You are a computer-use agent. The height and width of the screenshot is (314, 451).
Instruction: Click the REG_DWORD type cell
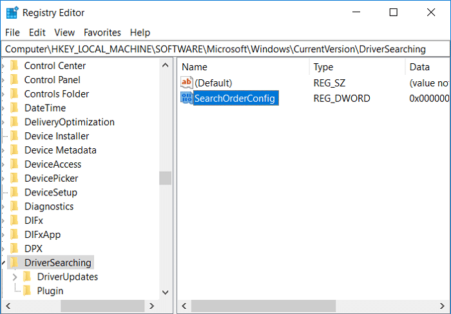pyautogui.click(x=341, y=99)
